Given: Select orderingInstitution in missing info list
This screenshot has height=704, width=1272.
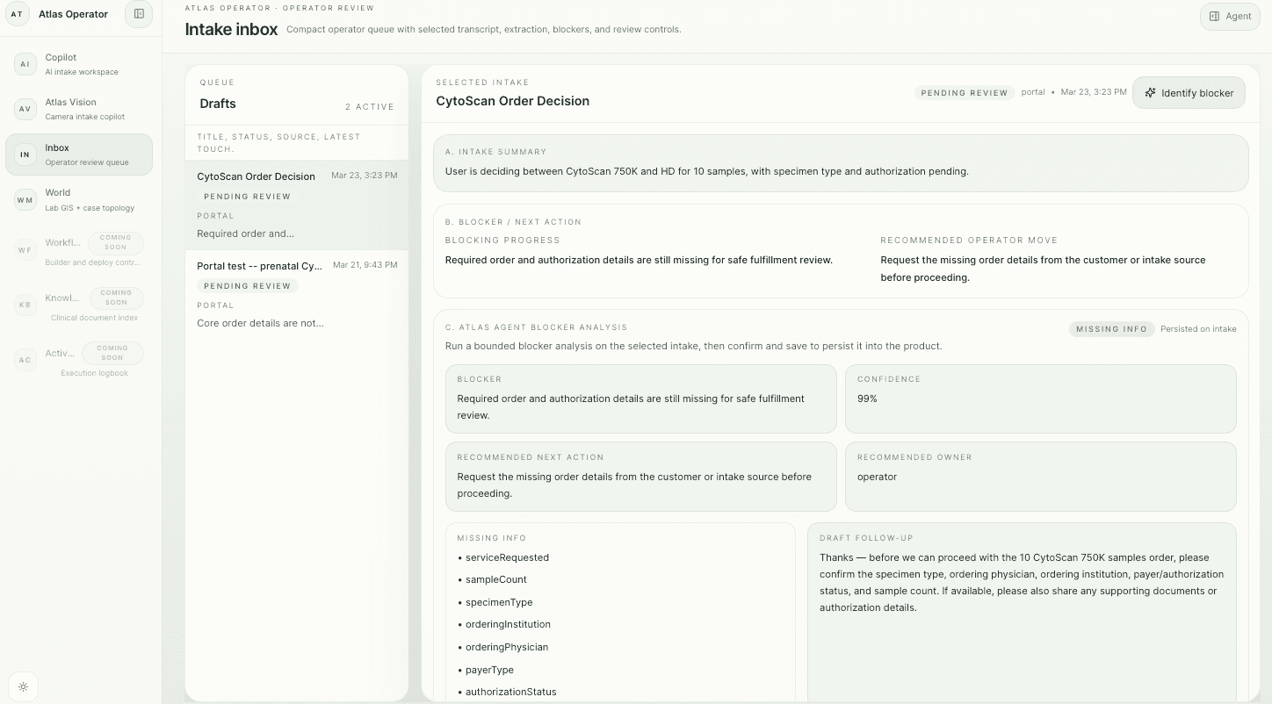Looking at the screenshot, I should [508, 624].
